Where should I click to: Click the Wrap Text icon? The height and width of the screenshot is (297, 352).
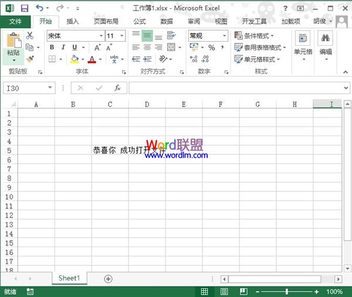171,35
